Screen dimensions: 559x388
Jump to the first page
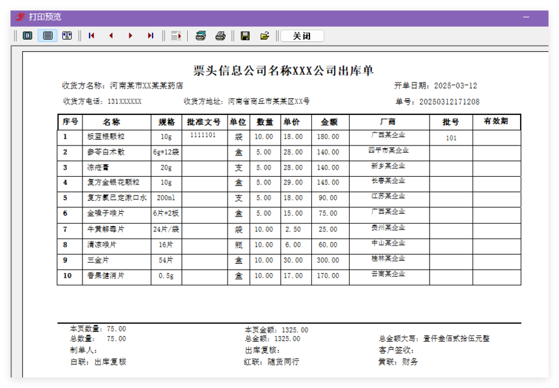click(x=92, y=36)
